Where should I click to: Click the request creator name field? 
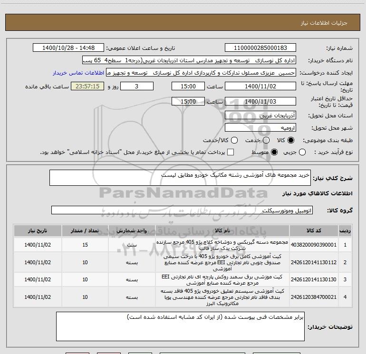(201, 73)
